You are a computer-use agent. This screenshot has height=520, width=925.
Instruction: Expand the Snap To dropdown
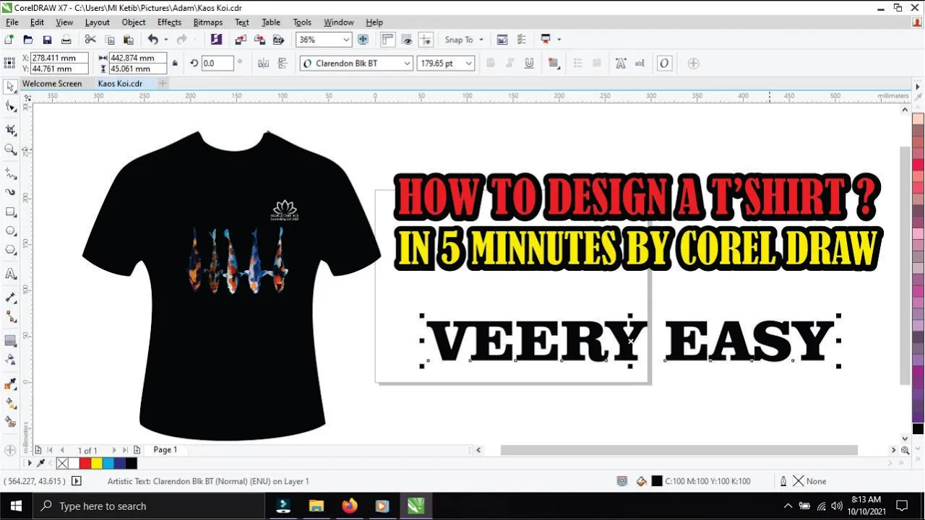(481, 40)
